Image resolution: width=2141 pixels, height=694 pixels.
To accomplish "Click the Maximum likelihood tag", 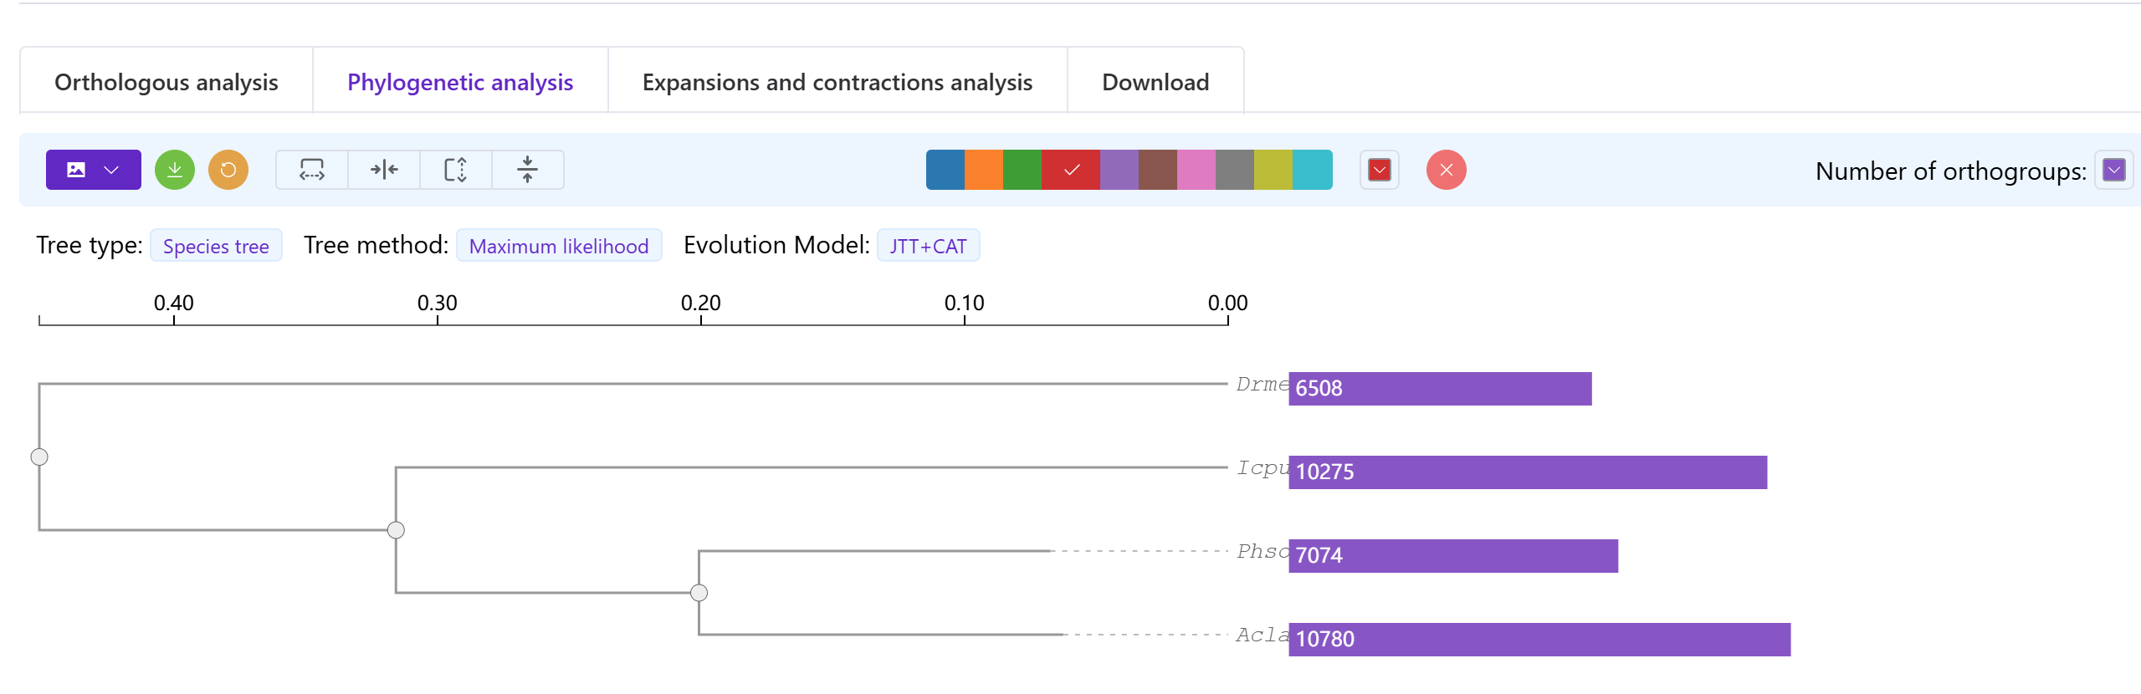I will point(558,246).
